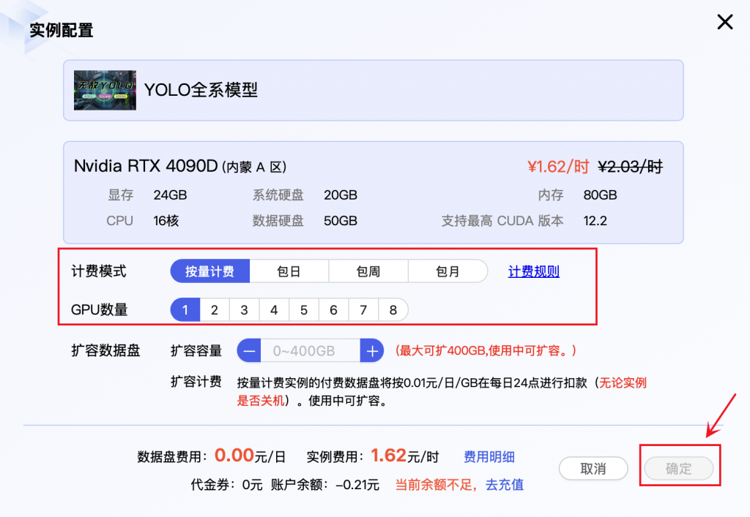Set GPU数量 to 1
The height and width of the screenshot is (517, 750).
(185, 310)
